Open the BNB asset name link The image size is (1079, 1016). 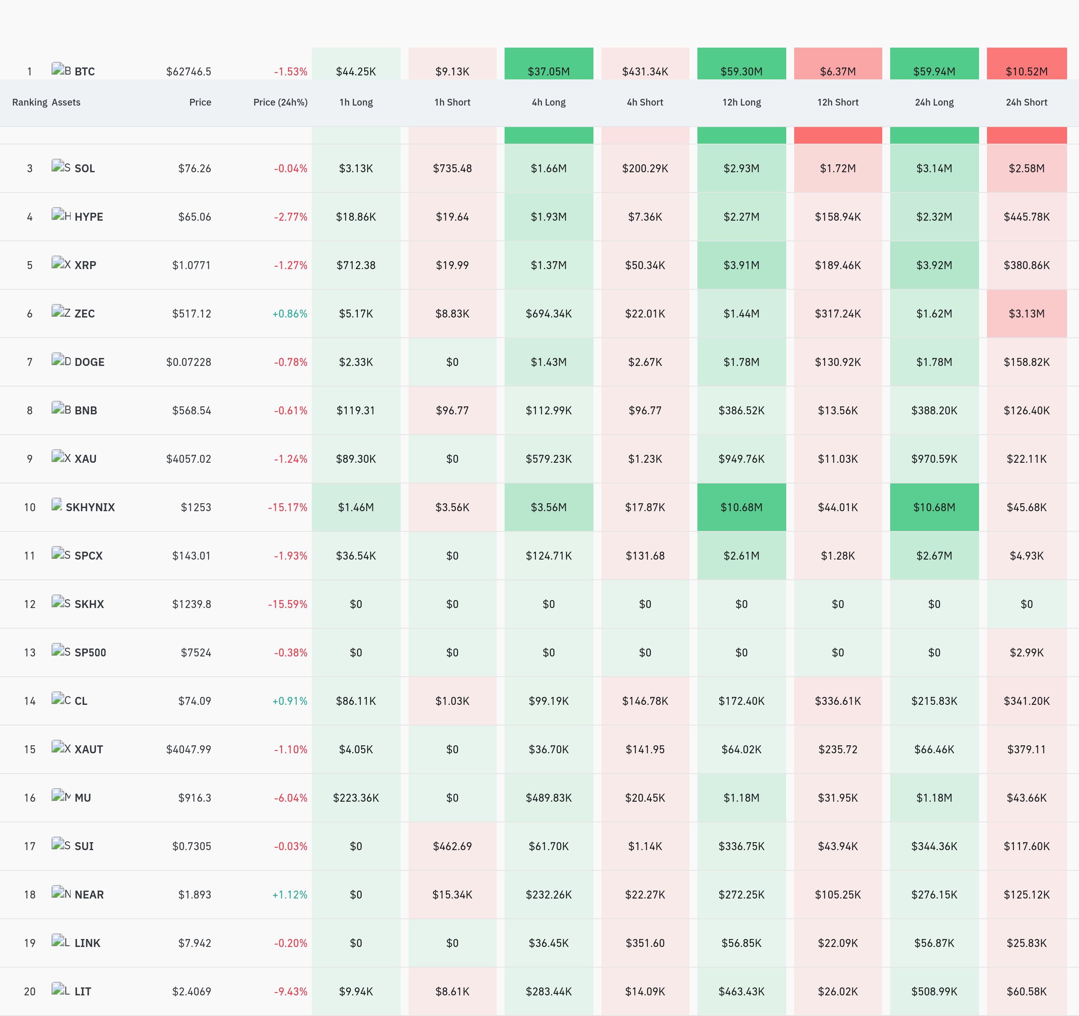click(x=86, y=410)
